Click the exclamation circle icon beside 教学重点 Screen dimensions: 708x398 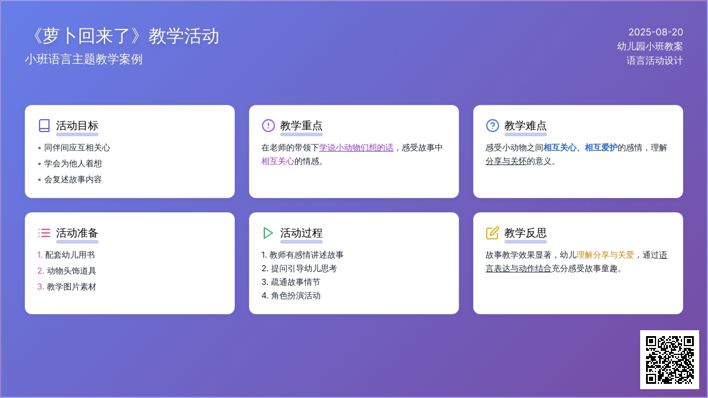coord(268,126)
